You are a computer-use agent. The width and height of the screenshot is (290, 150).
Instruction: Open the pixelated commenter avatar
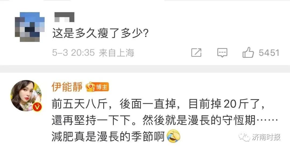[30, 27]
